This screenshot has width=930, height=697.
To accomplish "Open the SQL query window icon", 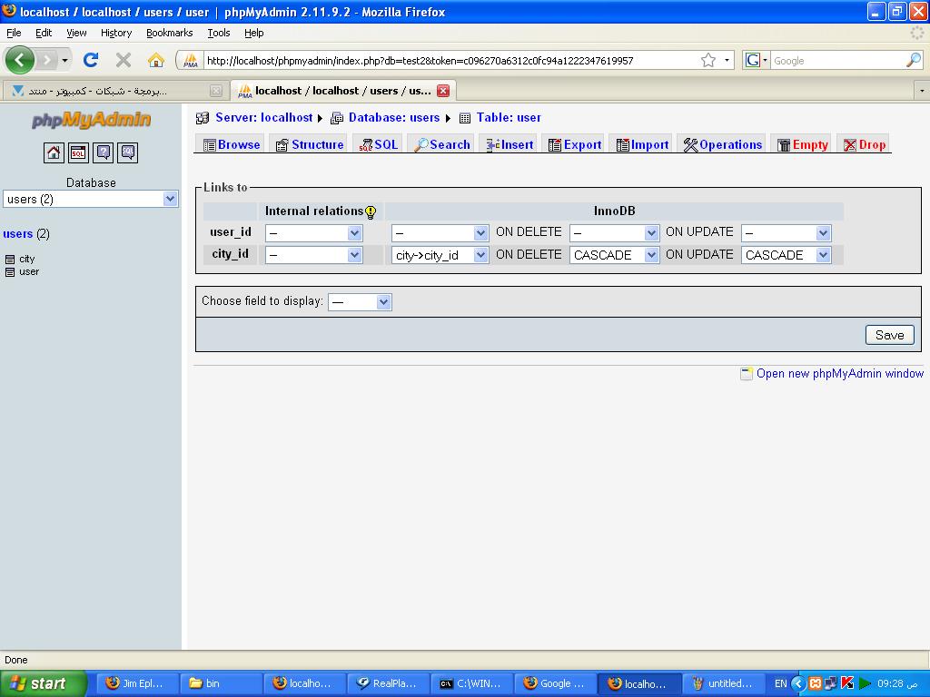I will point(78,152).
